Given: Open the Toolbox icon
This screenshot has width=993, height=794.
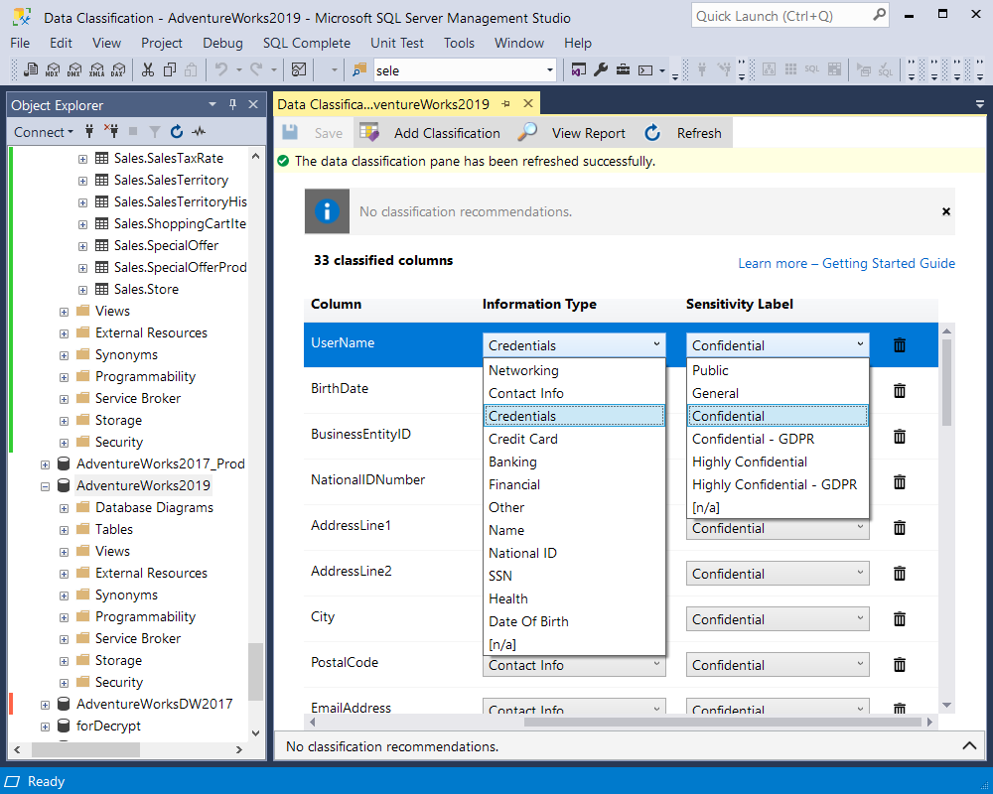Looking at the screenshot, I should pyautogui.click(x=624, y=69).
